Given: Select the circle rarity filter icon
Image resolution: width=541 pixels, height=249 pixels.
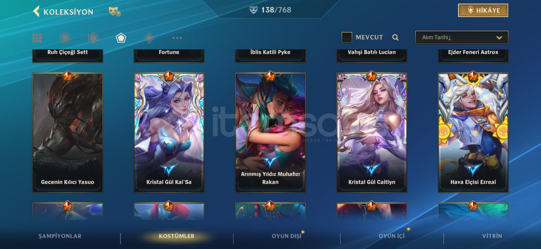Looking at the screenshot, I should tap(65, 38).
